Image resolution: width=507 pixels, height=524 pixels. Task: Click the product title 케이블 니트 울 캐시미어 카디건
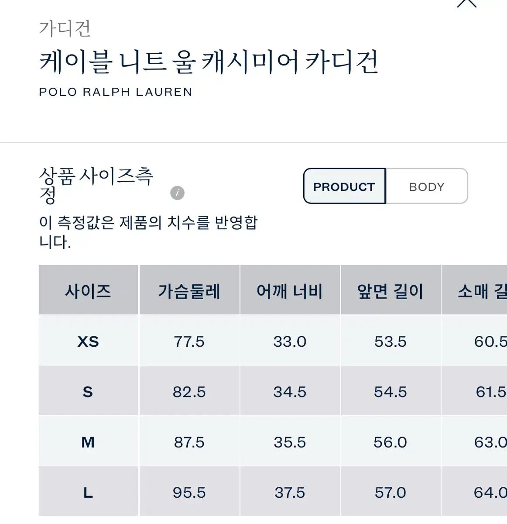pos(209,62)
